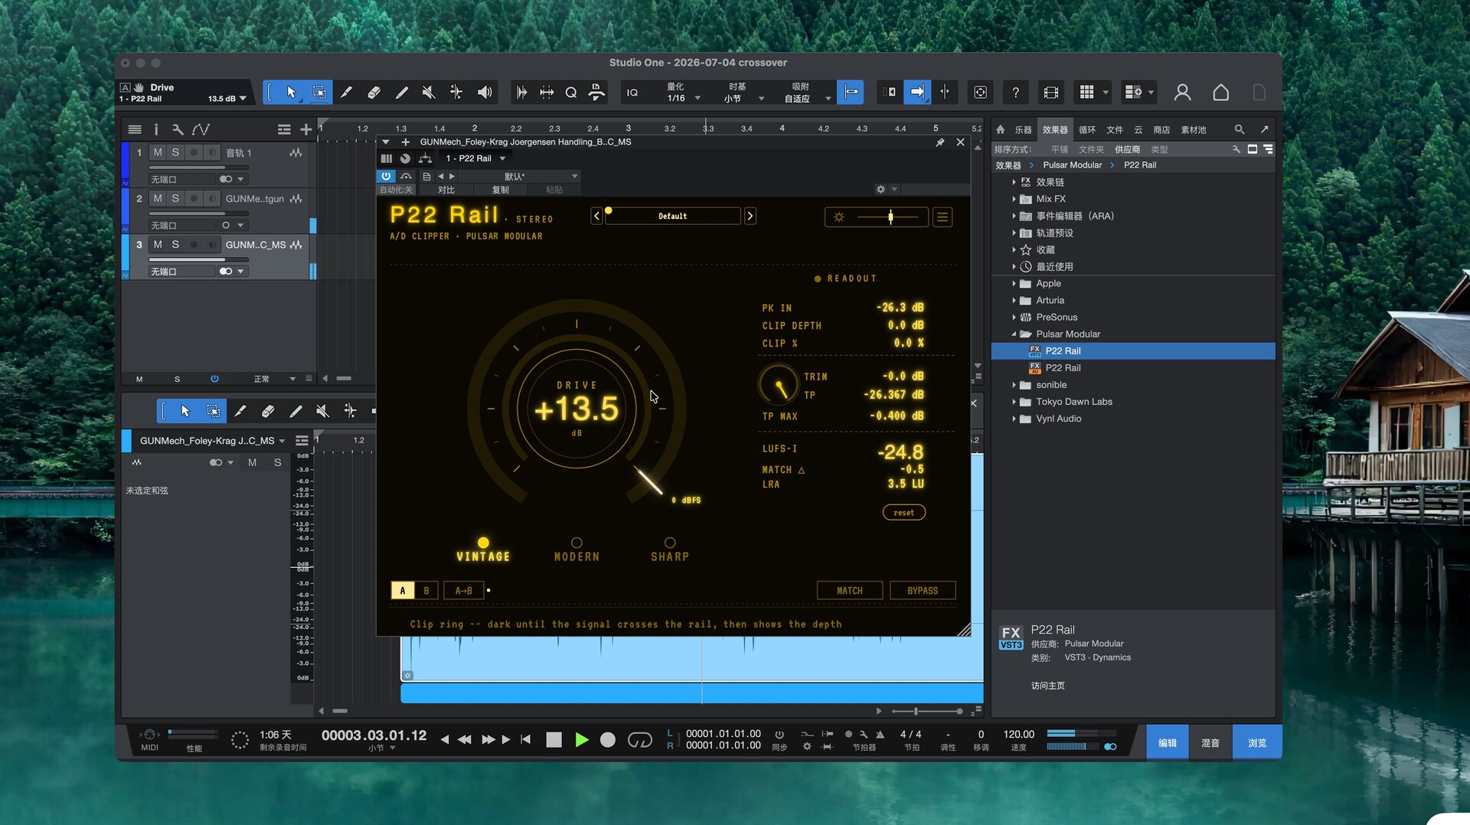
Task: Mute track 1 with its M button
Action: pyautogui.click(x=158, y=152)
